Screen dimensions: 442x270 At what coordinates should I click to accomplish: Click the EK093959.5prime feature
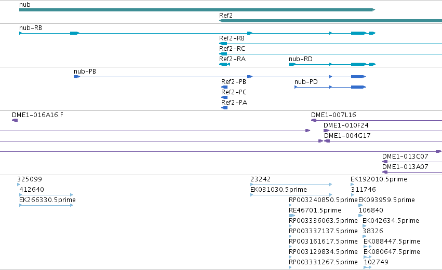[x=360, y=205]
